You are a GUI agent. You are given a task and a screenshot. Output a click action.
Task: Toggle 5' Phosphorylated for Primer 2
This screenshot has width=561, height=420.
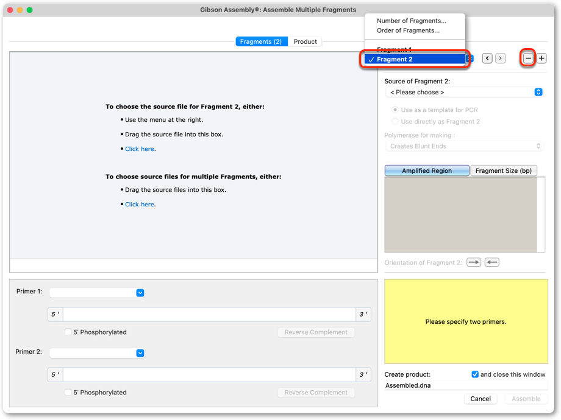point(68,392)
